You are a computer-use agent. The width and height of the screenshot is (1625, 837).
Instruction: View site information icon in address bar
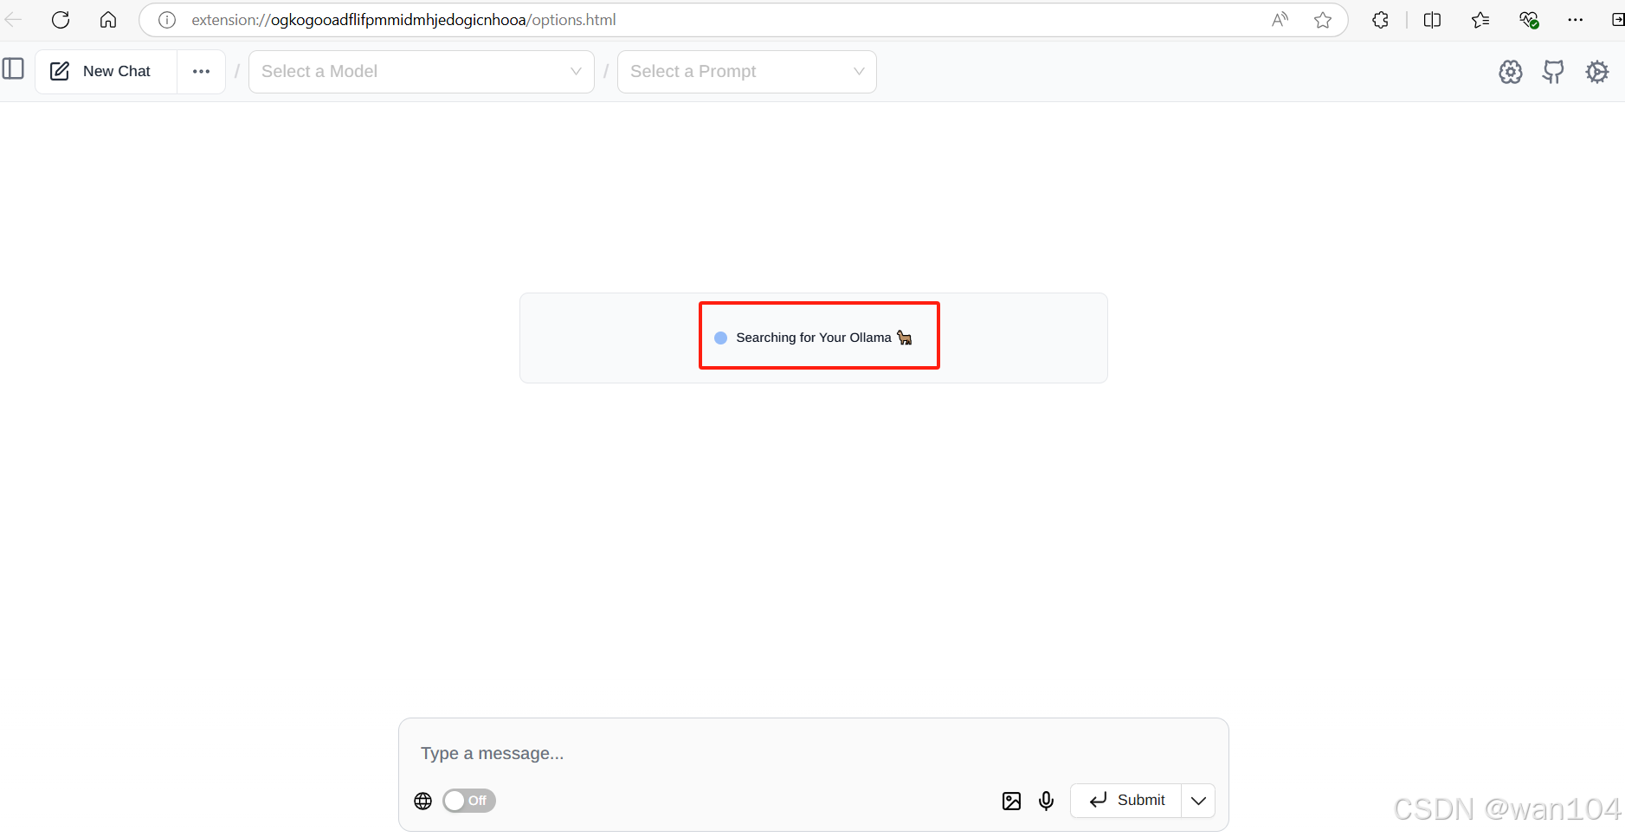point(167,20)
